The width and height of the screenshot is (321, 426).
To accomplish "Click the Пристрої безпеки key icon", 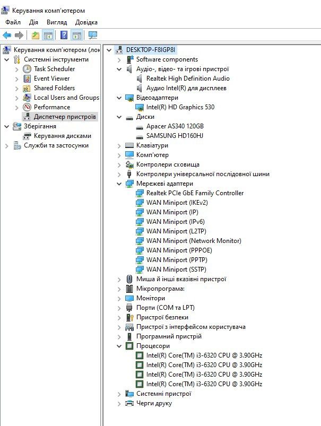I will pos(130,317).
